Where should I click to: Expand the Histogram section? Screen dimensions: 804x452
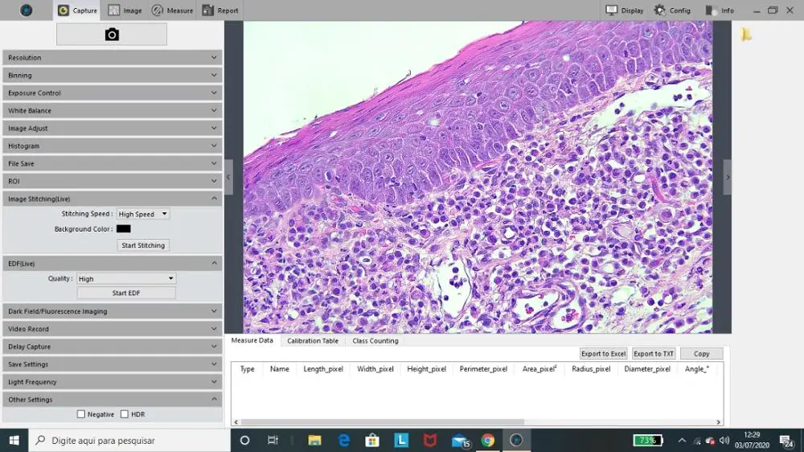[113, 146]
